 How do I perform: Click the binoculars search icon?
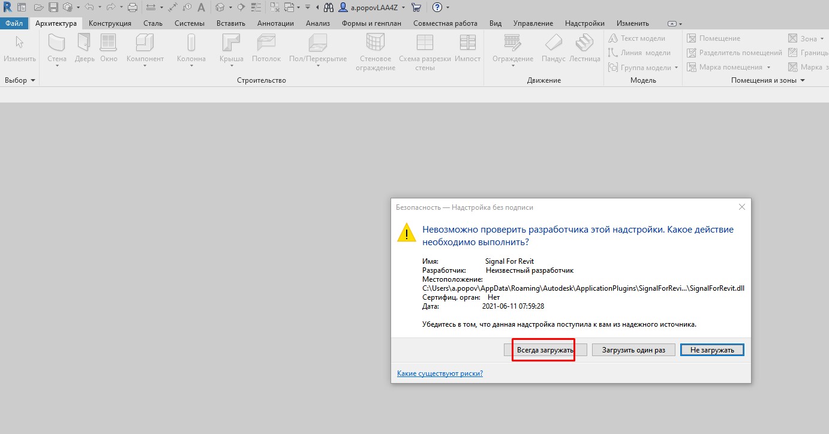pos(329,7)
